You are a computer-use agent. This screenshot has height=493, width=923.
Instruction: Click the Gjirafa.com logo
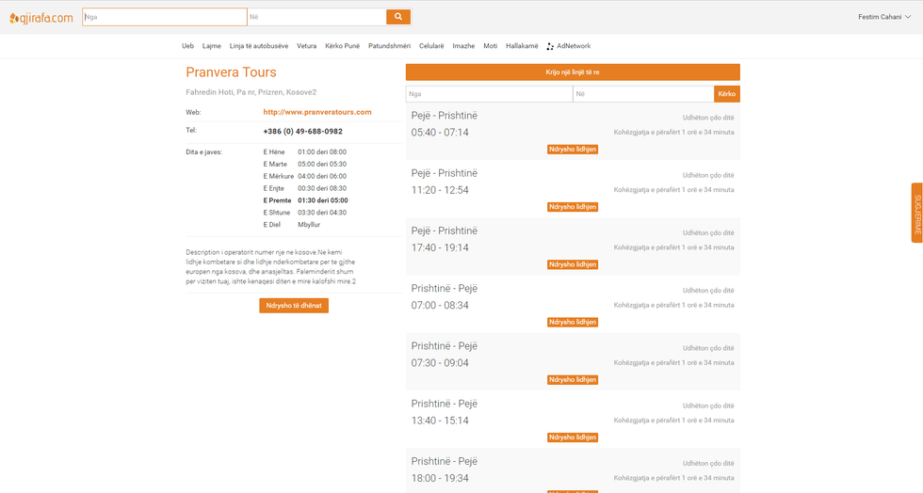[x=40, y=17]
